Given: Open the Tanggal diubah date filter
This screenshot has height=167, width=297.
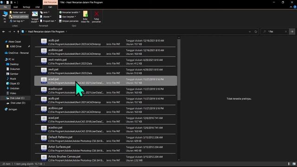Looking at the screenshot, I should tap(35, 17).
